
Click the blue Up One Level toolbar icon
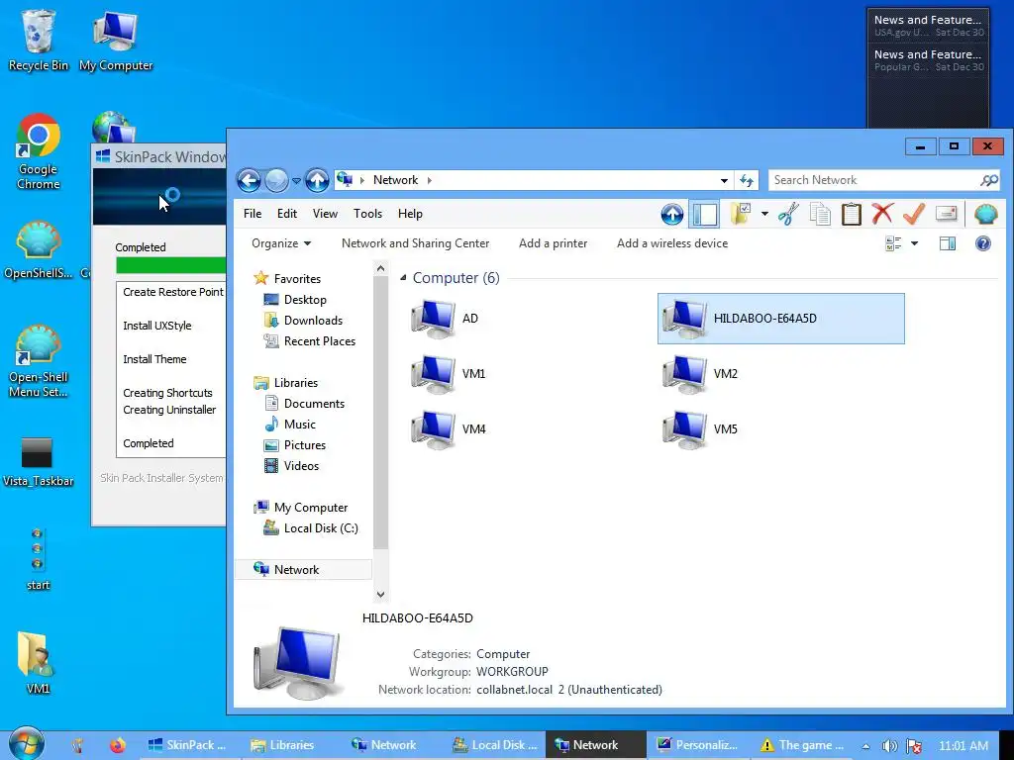672,214
